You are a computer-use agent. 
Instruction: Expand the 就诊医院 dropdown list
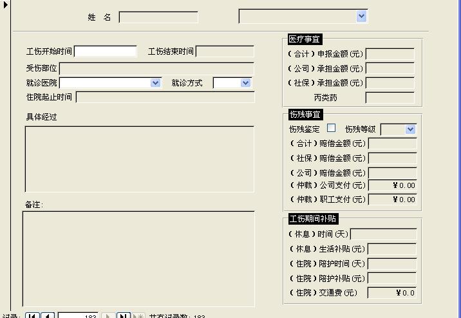point(155,83)
